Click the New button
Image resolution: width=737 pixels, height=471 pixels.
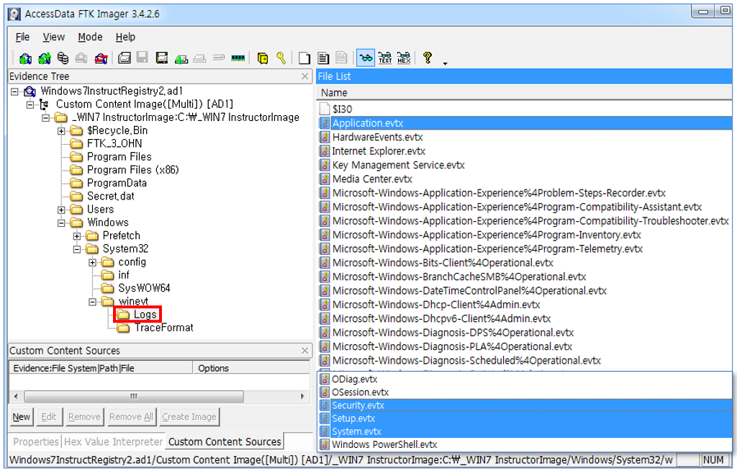[x=22, y=417]
